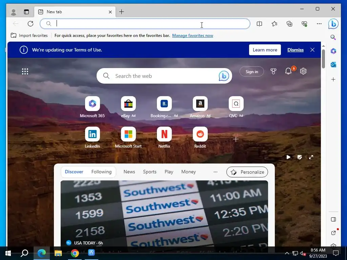Switch to the Following tab

pos(101,172)
